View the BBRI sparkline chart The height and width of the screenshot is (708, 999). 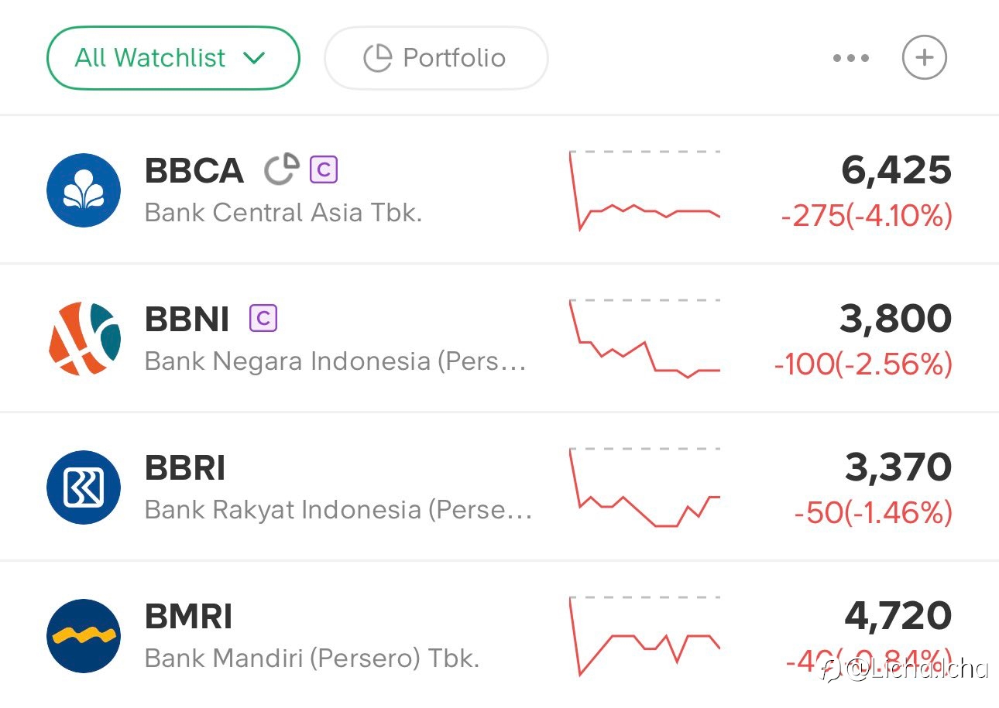pyautogui.click(x=644, y=487)
